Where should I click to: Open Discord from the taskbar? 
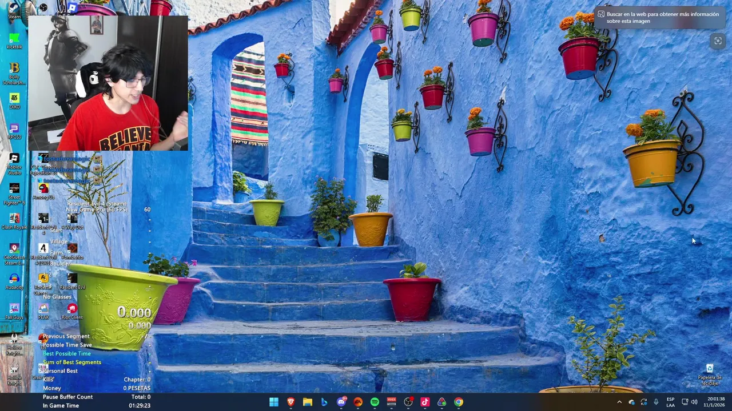pos(341,402)
